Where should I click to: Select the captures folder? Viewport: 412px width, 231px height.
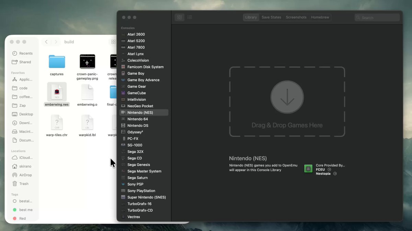[x=57, y=62]
